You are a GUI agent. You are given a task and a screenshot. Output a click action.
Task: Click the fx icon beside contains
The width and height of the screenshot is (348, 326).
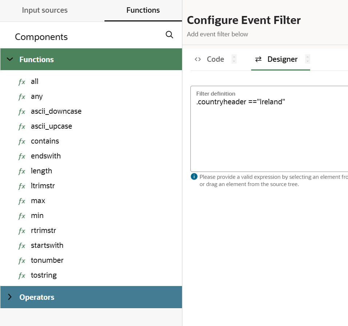coord(22,141)
